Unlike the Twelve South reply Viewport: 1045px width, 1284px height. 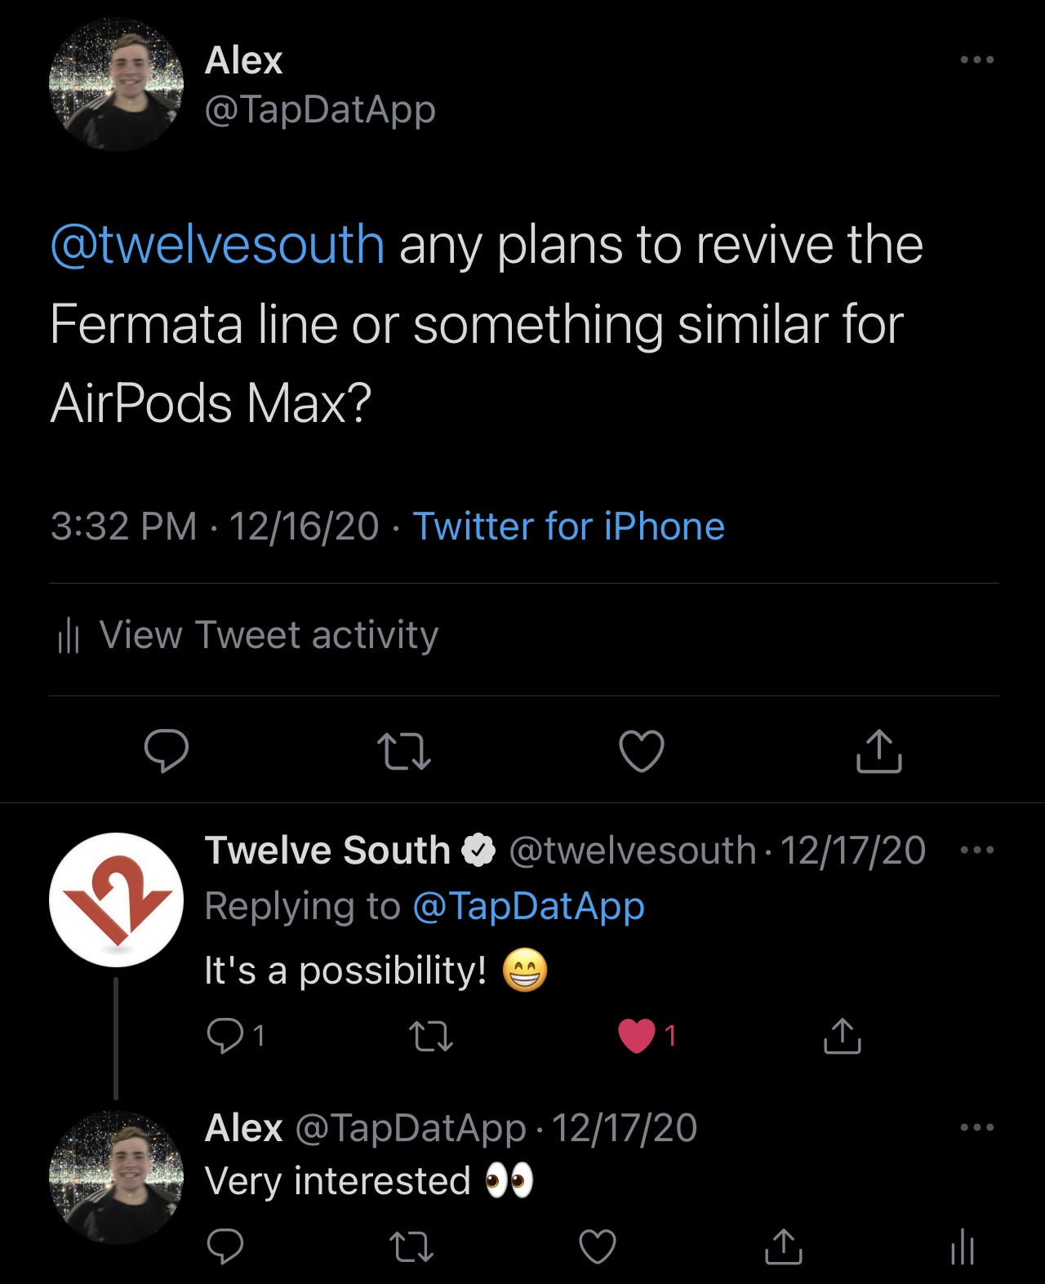click(638, 1036)
